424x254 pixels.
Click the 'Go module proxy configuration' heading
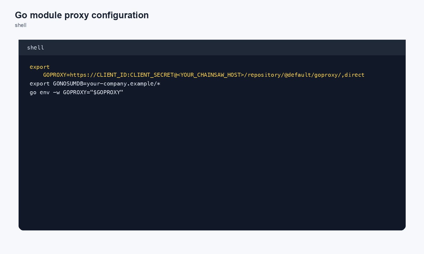(82, 15)
